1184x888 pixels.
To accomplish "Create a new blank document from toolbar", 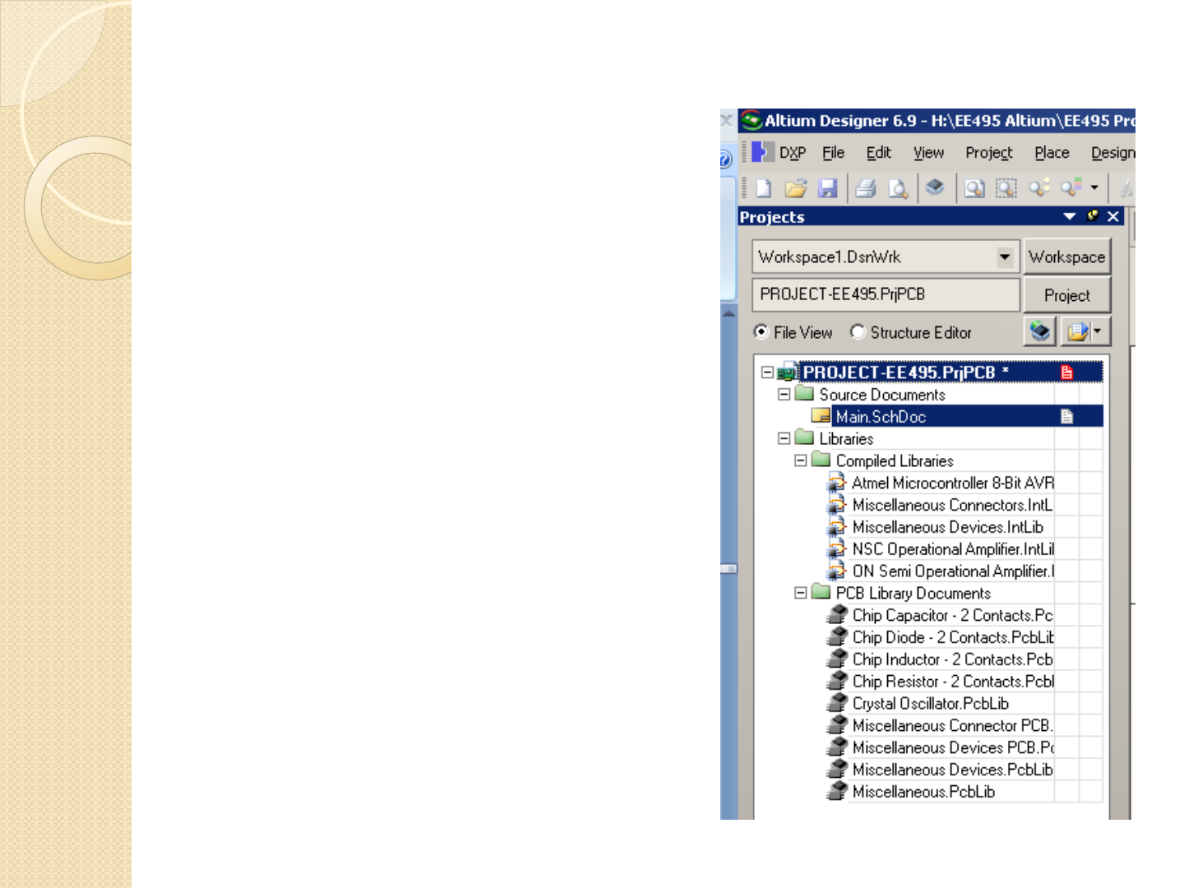I will coord(764,188).
